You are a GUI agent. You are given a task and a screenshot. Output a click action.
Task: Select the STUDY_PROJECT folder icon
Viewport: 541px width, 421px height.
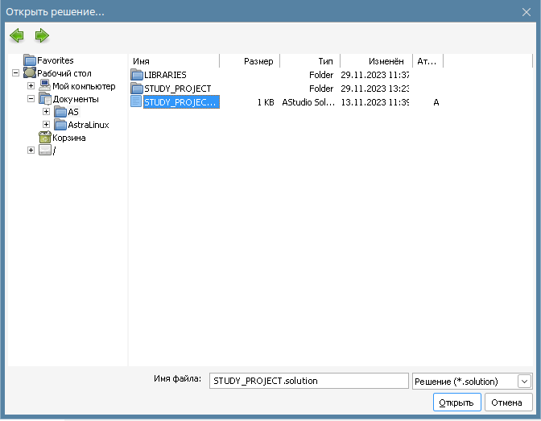(x=137, y=89)
